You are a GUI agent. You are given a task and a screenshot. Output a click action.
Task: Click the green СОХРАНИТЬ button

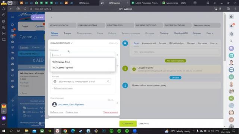coord(128,124)
